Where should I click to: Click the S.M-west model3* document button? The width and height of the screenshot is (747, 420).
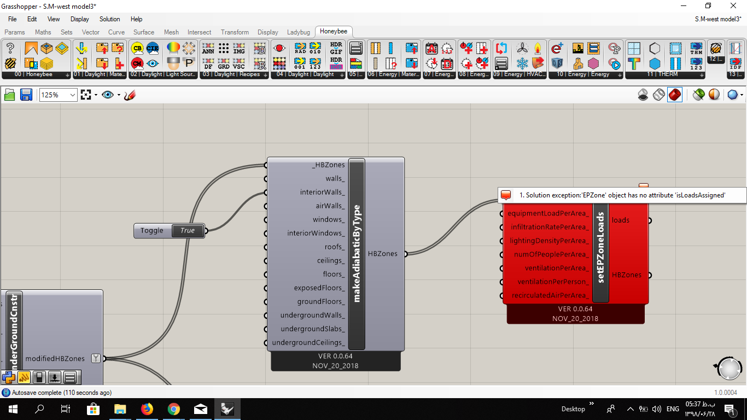coord(717,19)
